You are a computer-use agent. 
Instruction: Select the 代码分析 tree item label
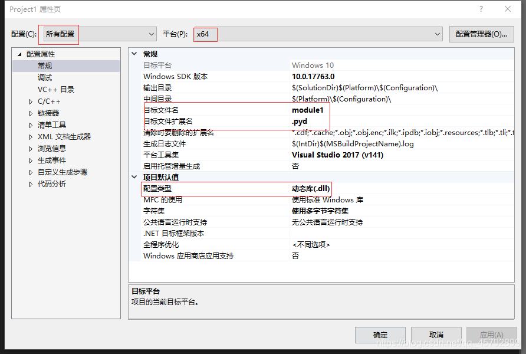pyautogui.click(x=52, y=184)
